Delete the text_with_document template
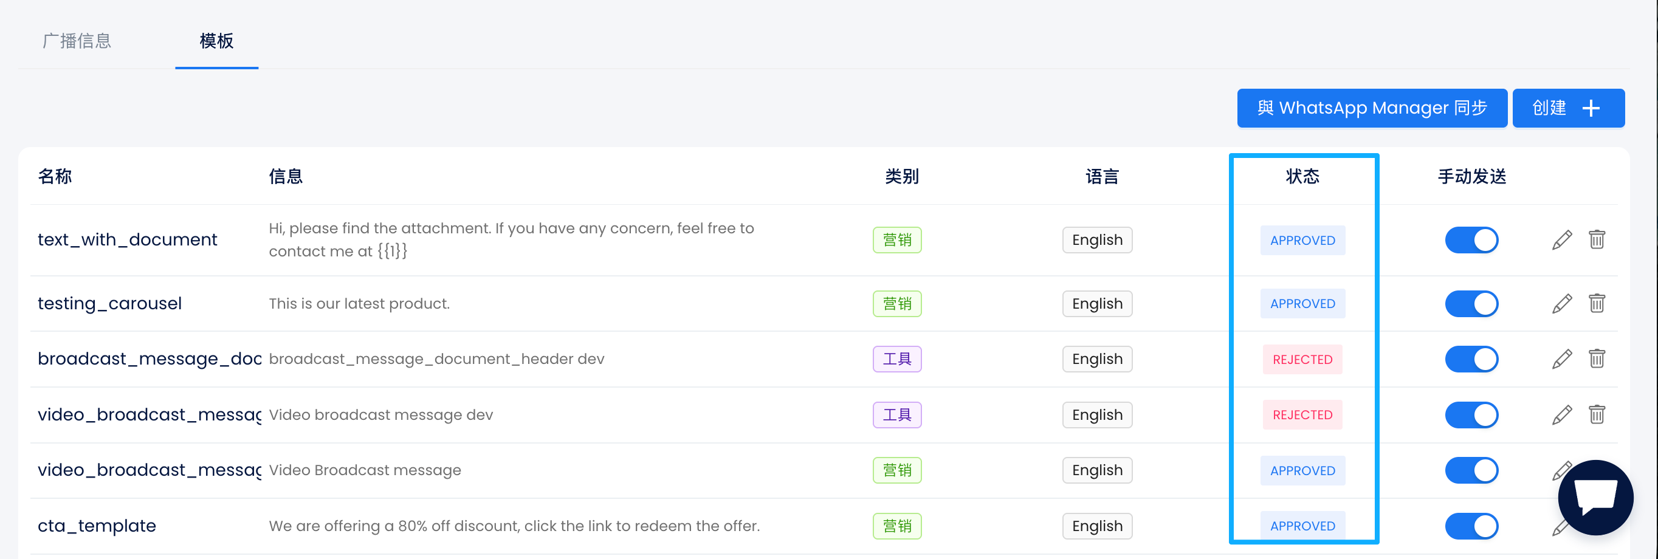1658x559 pixels. point(1596,240)
